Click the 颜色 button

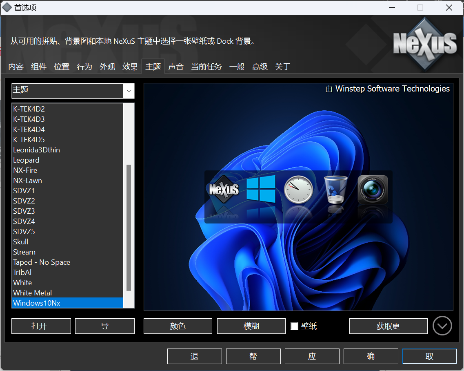[x=178, y=326]
